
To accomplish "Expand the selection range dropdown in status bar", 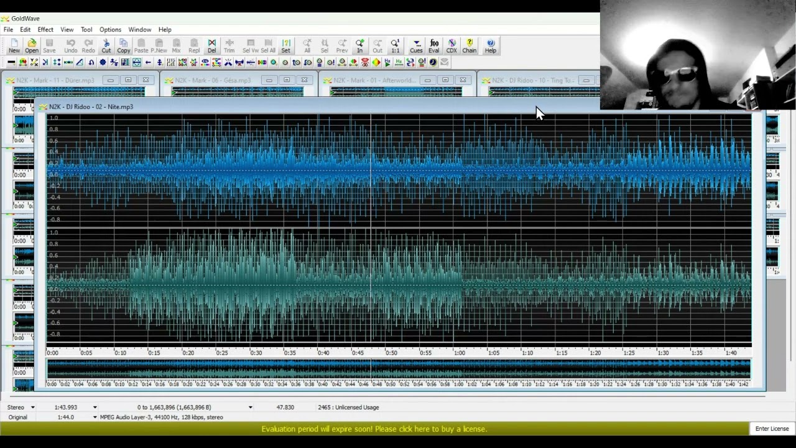I will coord(250,408).
